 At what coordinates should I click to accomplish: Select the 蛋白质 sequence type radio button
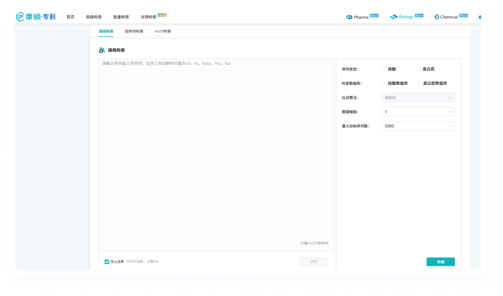point(418,69)
